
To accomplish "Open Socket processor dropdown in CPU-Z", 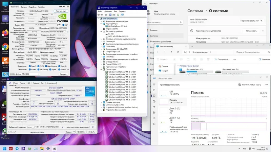I will click(x=30, y=127).
